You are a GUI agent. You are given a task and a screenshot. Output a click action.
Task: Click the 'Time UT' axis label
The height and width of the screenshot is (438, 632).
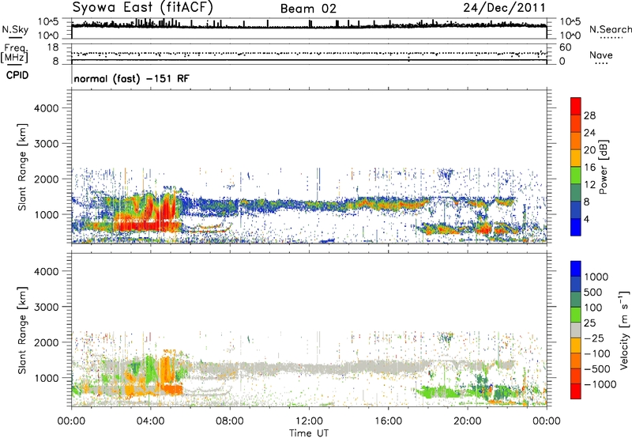pos(309,433)
